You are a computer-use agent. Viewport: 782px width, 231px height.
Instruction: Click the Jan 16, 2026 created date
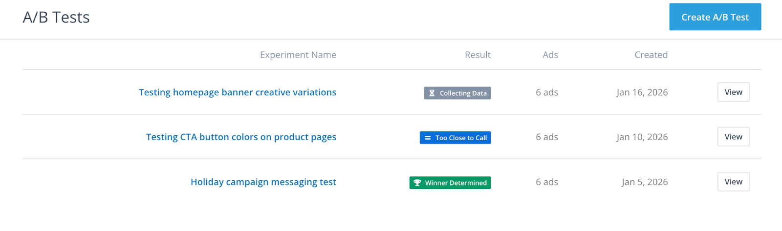click(642, 92)
